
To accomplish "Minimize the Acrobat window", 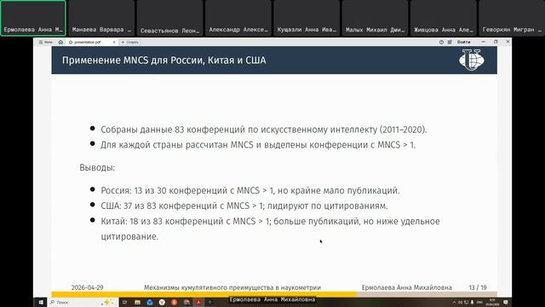I will (x=484, y=42).
